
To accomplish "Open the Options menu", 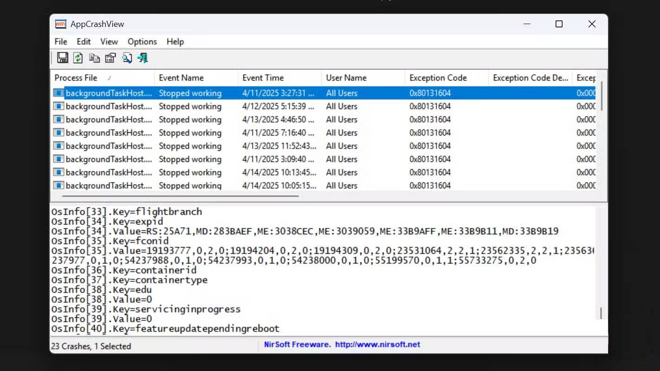I will click(142, 42).
